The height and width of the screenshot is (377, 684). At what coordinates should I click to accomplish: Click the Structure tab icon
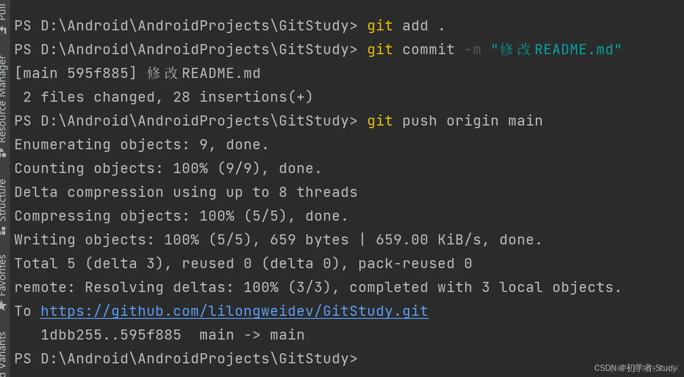click(x=3, y=231)
